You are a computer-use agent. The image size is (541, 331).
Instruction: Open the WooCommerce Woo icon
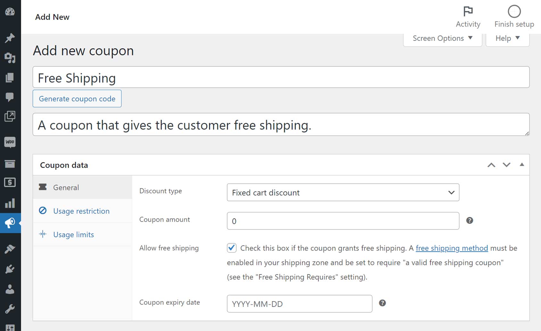click(10, 142)
